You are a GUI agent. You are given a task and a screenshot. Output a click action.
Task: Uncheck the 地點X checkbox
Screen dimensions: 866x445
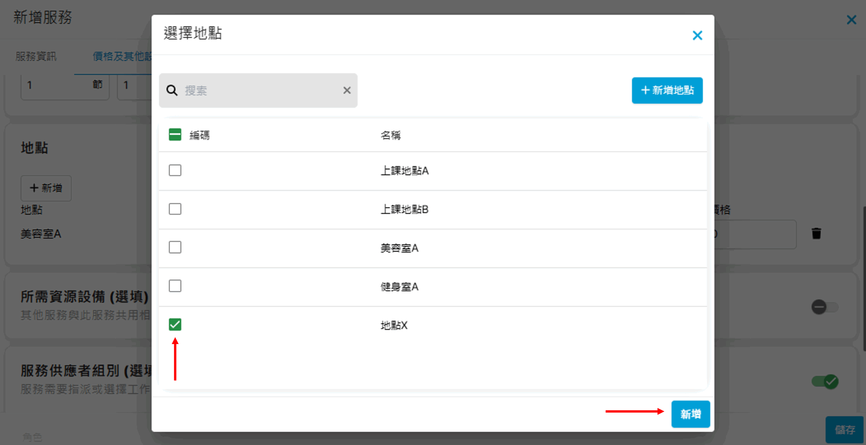[x=175, y=325]
